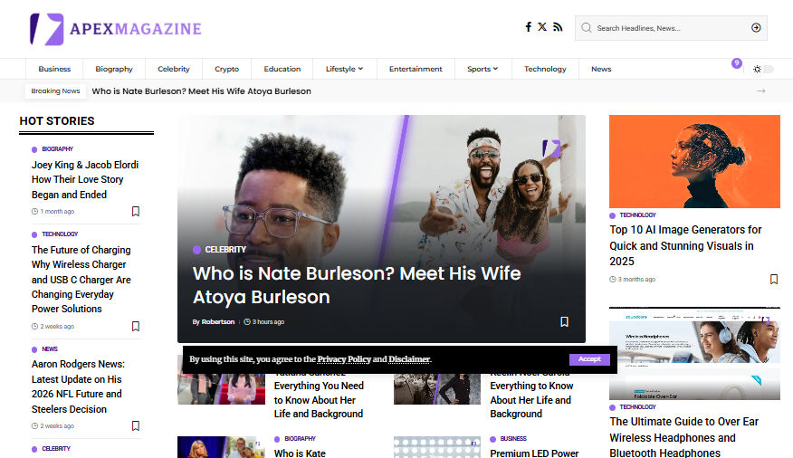Click the CELEBRITY tag on featured article
793x458 pixels.
point(225,250)
